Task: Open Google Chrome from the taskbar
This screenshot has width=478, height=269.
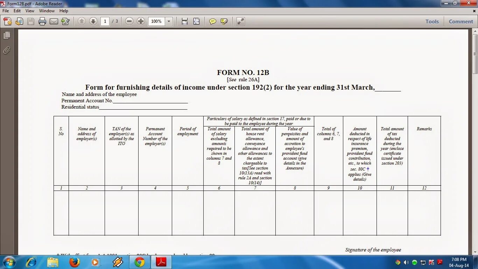Action: [140, 262]
